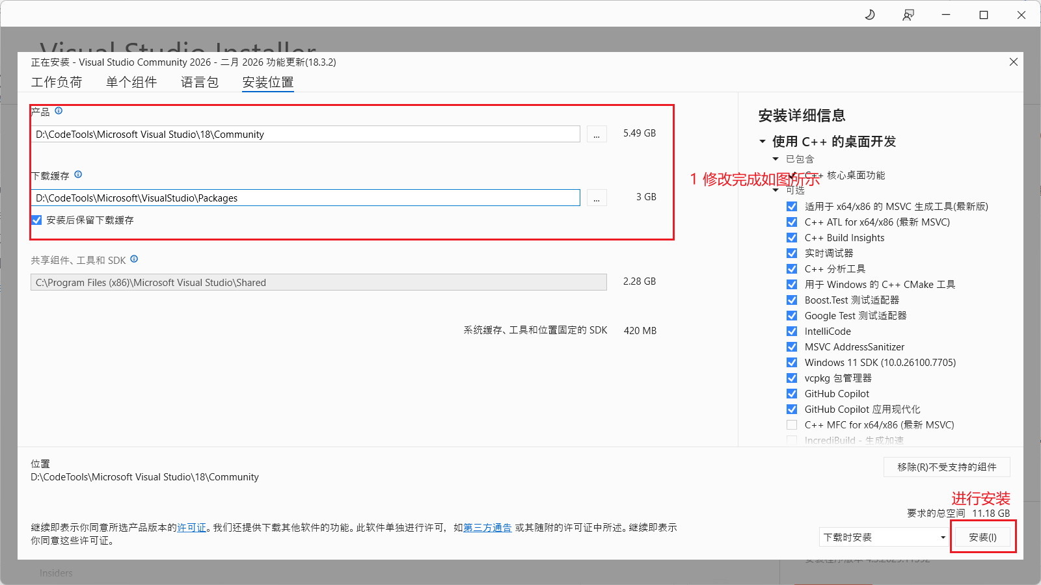Image resolution: width=1041 pixels, height=585 pixels.
Task: Uncheck MSVC 生成工具(最新版) component
Action: (792, 207)
